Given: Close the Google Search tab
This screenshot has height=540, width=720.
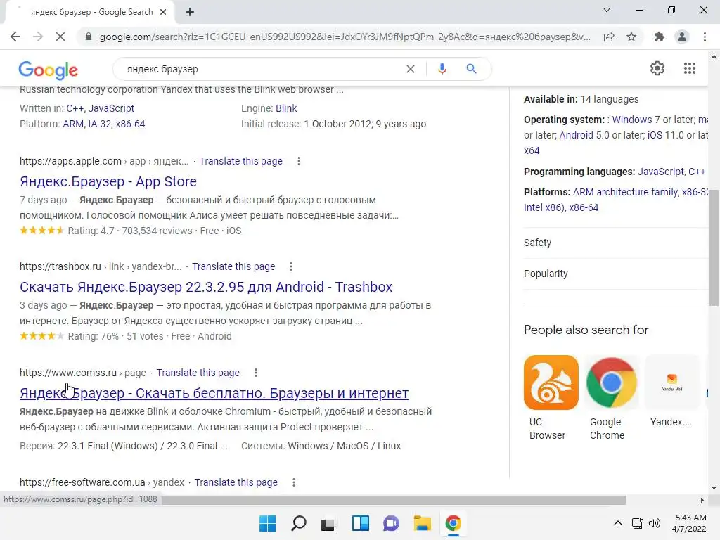Looking at the screenshot, I should click(x=163, y=12).
